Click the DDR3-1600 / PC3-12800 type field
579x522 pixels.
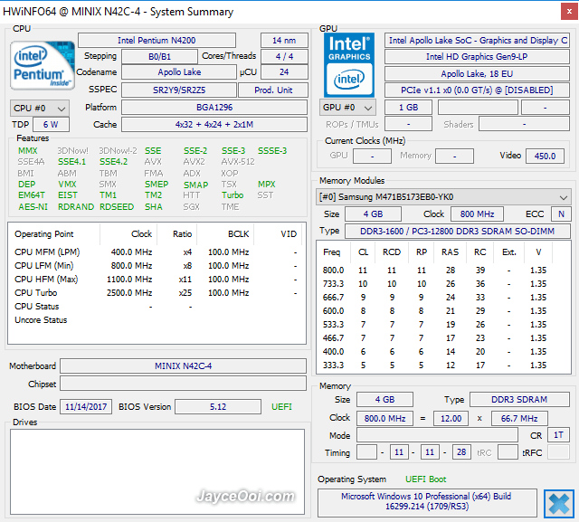(x=458, y=231)
